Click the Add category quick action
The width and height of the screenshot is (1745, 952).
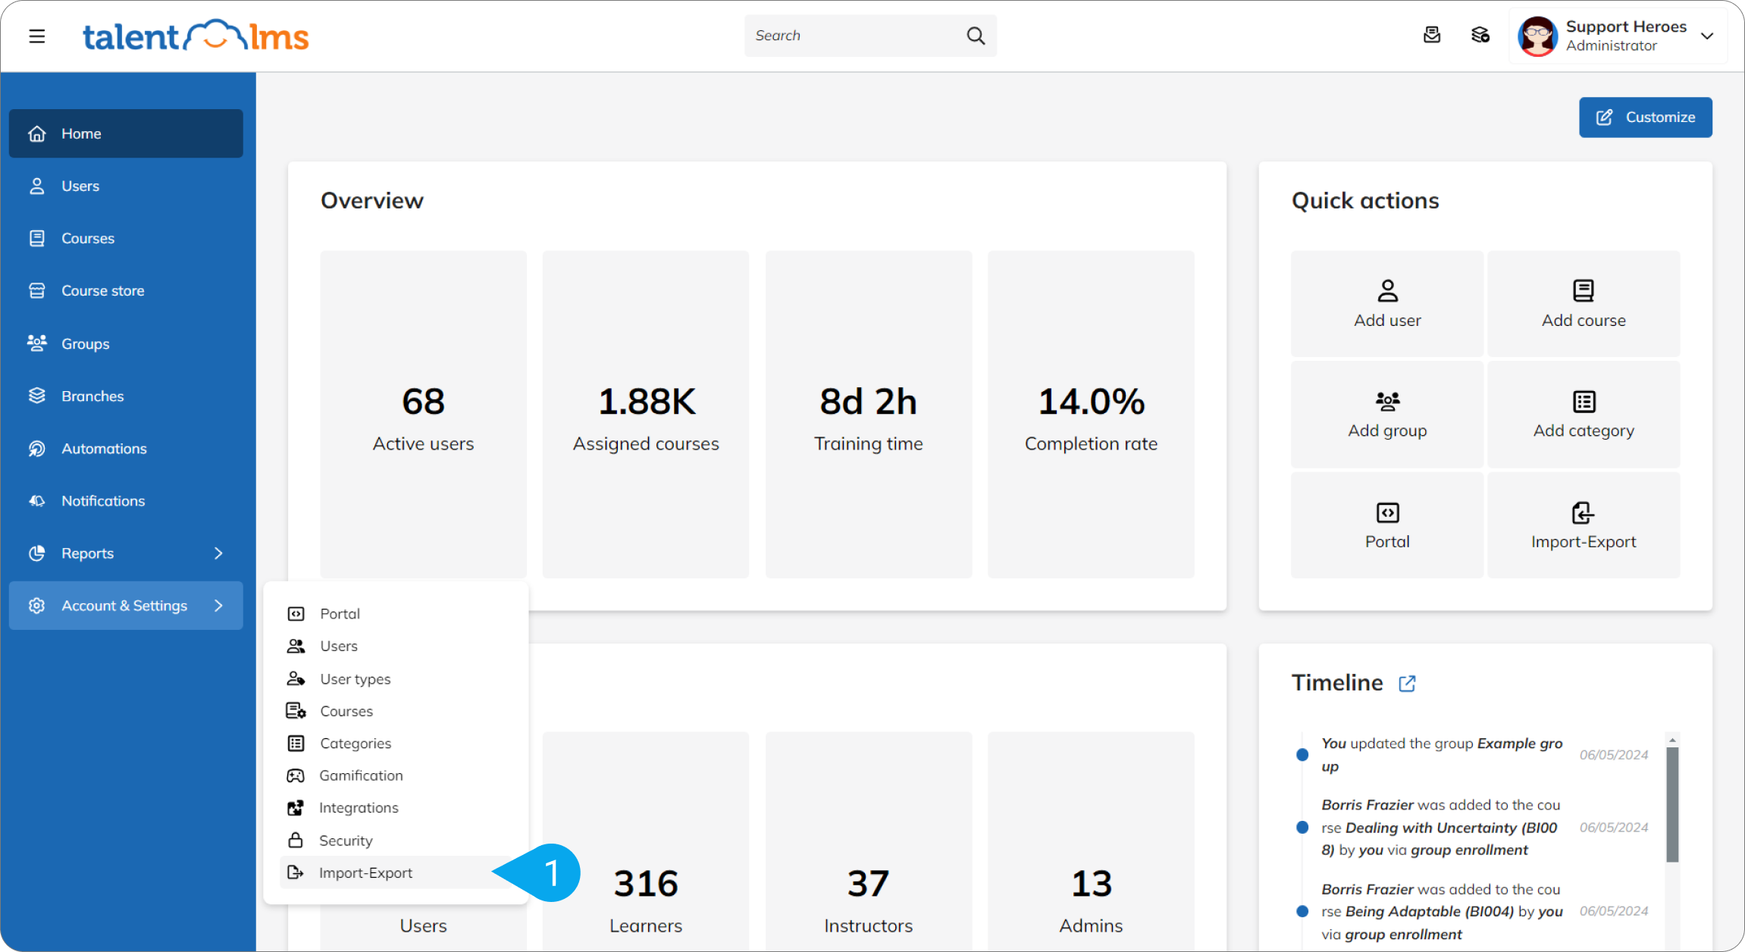(x=1584, y=414)
